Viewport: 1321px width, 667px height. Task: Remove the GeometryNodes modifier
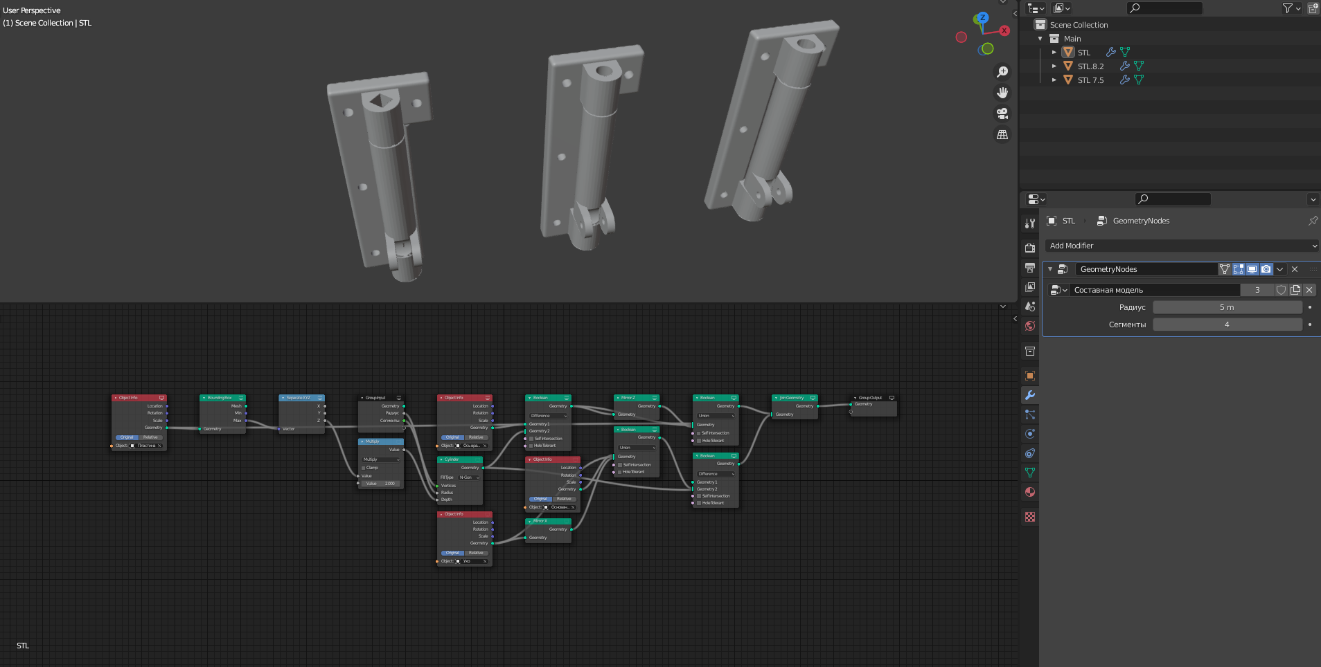(1295, 269)
